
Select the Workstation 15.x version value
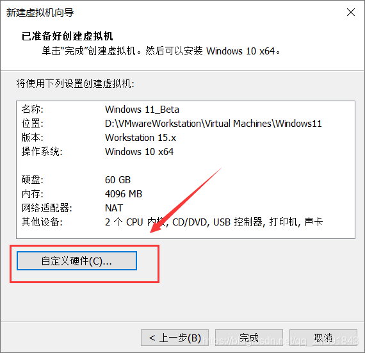[140, 138]
